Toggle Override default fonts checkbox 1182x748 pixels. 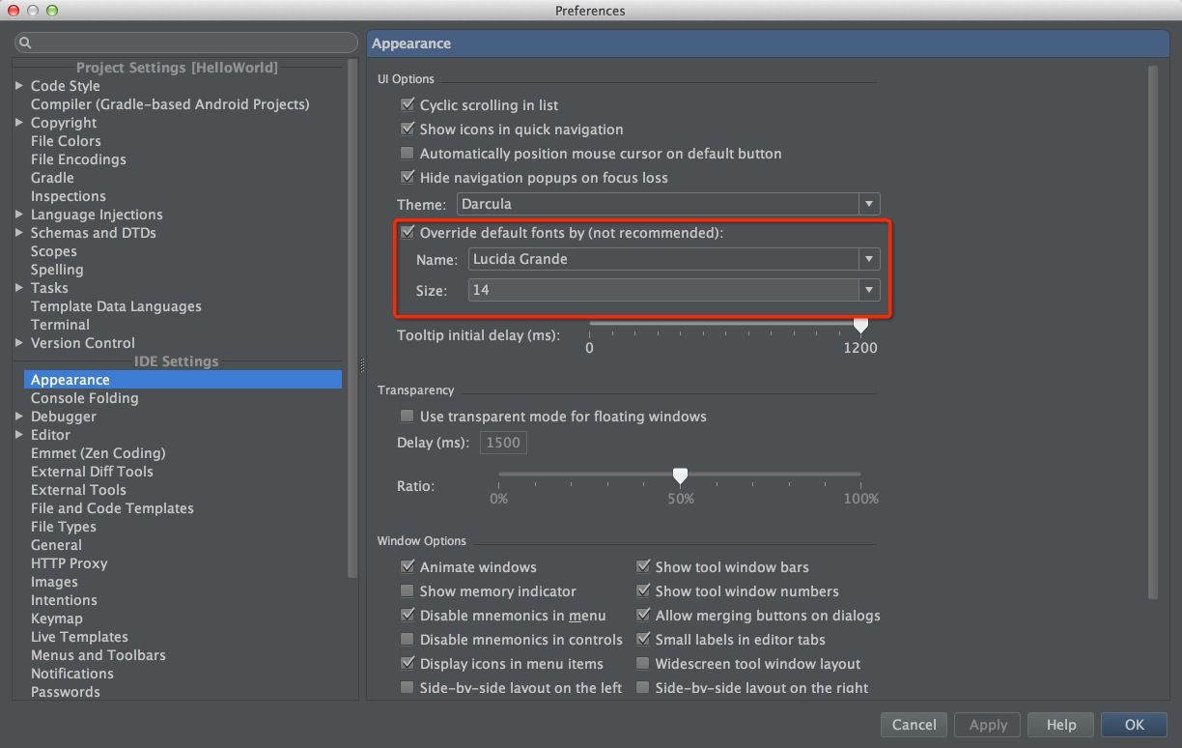click(x=407, y=233)
